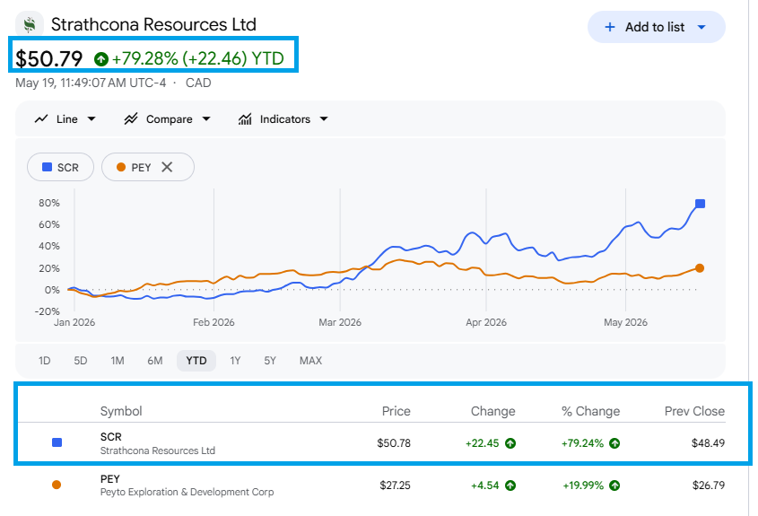This screenshot has height=516, width=758.
Task: Click the +79.28% (+22.46) YTD text
Action: click(x=197, y=58)
